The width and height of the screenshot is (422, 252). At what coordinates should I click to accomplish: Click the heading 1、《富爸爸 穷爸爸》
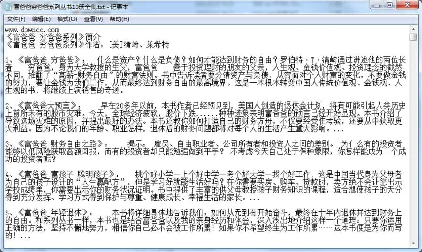pyautogui.click(x=43, y=60)
